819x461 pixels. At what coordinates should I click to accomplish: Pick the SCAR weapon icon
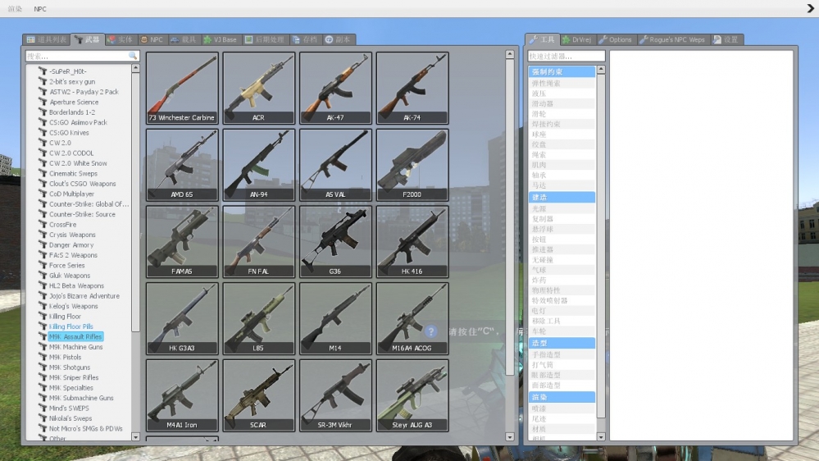pos(258,395)
